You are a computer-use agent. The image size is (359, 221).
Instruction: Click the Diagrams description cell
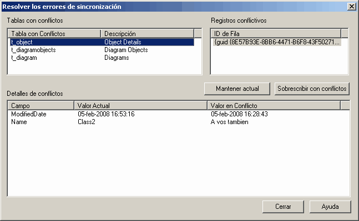pos(117,58)
